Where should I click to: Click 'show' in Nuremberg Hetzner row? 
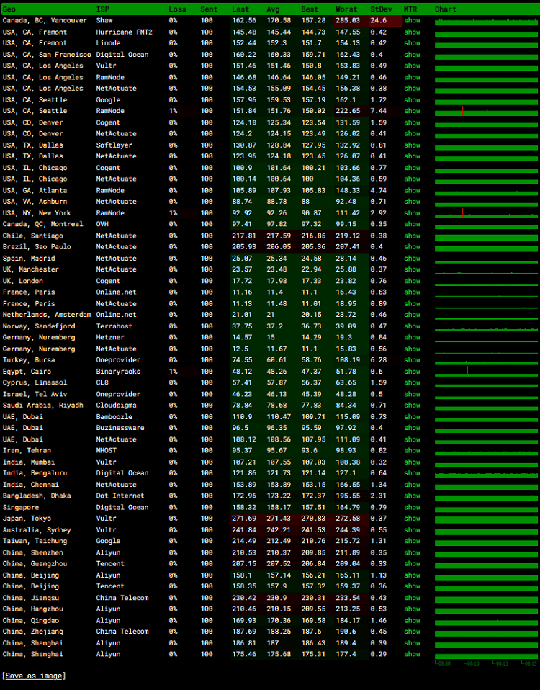click(412, 337)
